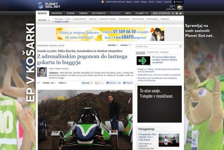Screen dimensions: 224x150
Task: Send article via Pošlji envelope icon
Action: tap(66, 83)
